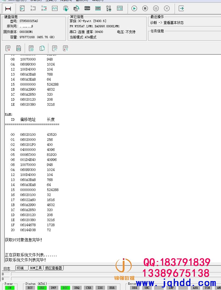
Task: Select the FW:WY05A7.LVM1.DA099U.0008LVM1 line
Action: click(95, 26)
